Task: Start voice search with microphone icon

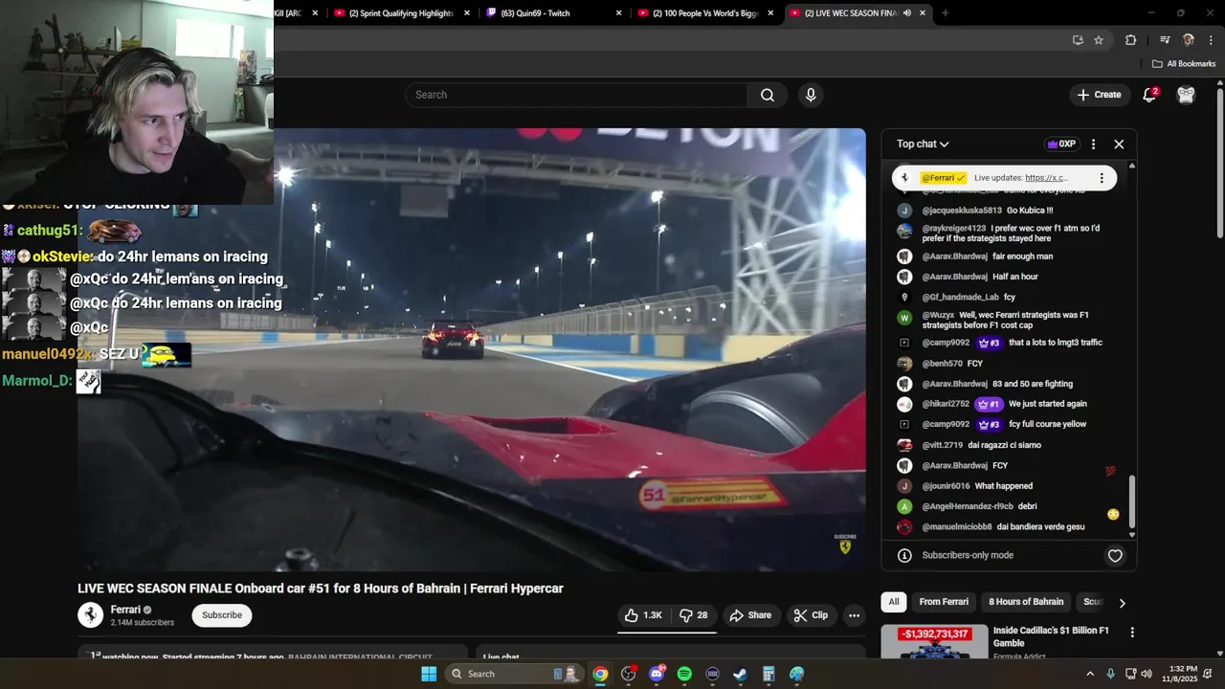Action: (811, 95)
